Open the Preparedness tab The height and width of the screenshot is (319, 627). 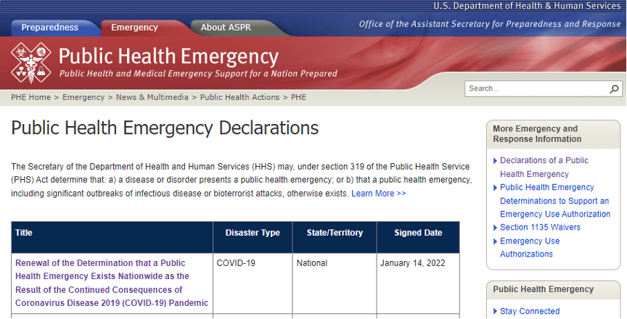coord(50,28)
